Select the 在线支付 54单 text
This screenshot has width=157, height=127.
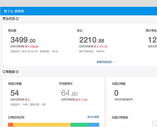pos(19,104)
